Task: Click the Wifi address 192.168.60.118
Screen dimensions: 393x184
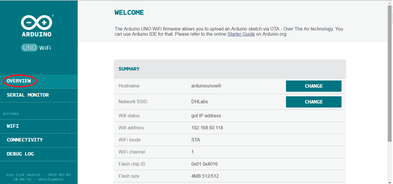Action: (207, 128)
